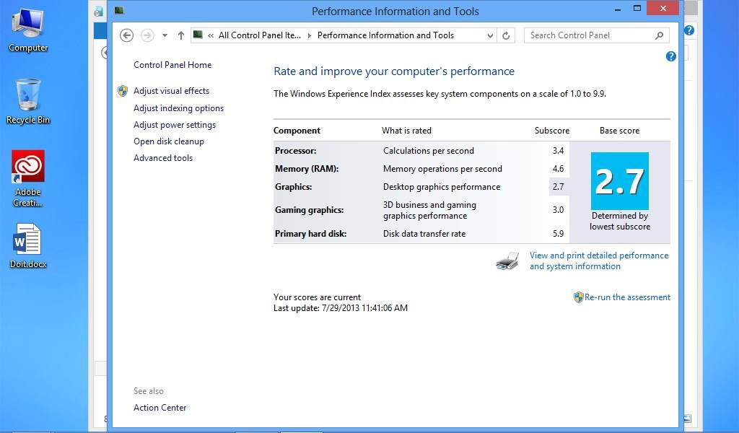
Task: Close the Performance Information and Tools window
Action: click(x=663, y=9)
